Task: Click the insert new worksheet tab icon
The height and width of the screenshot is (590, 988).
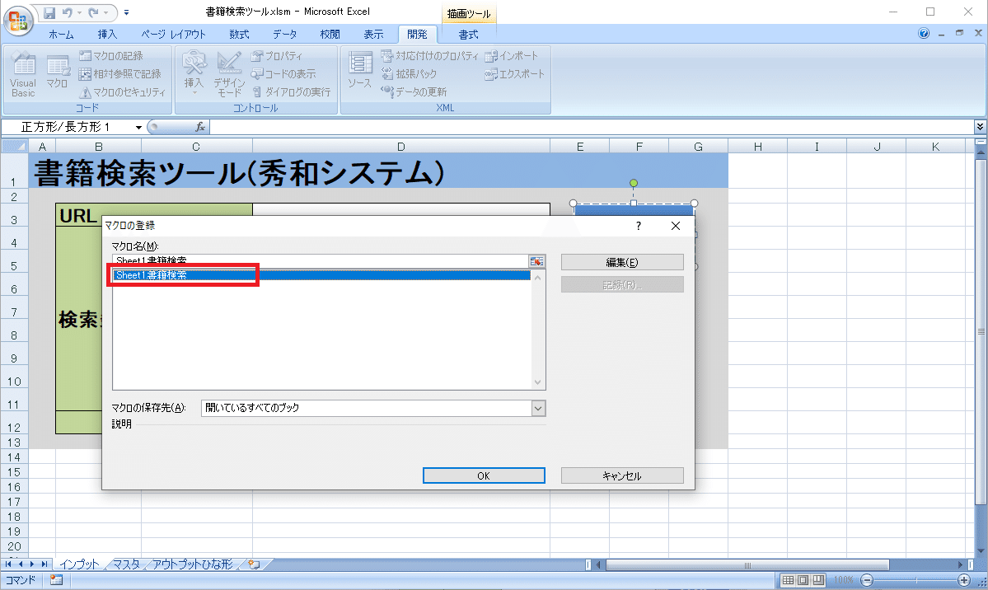Action: (254, 564)
